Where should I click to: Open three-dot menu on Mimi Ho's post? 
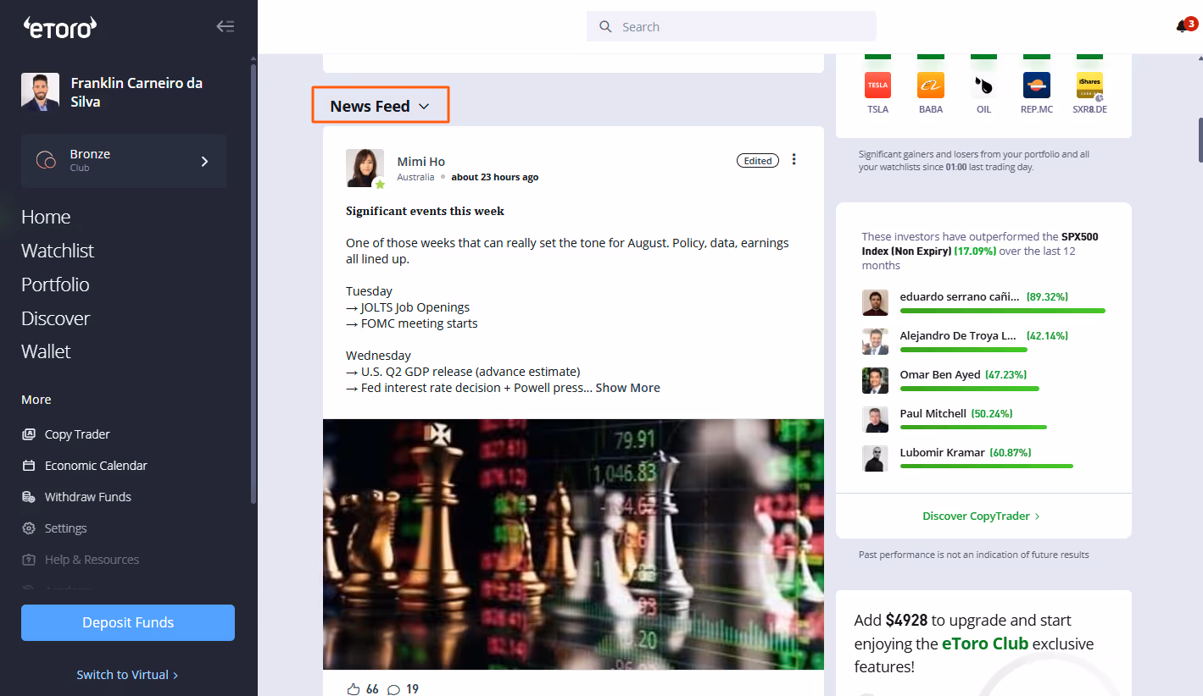[794, 159]
